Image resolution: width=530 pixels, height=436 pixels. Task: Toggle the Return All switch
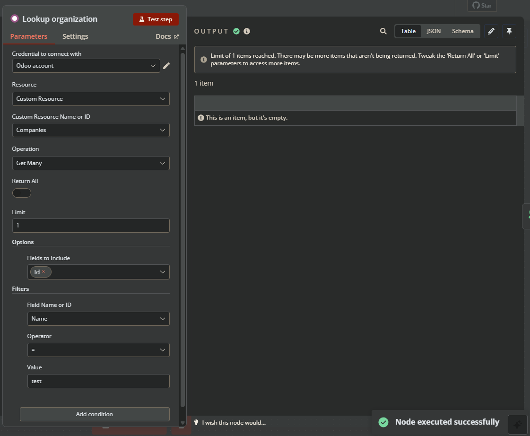point(22,193)
